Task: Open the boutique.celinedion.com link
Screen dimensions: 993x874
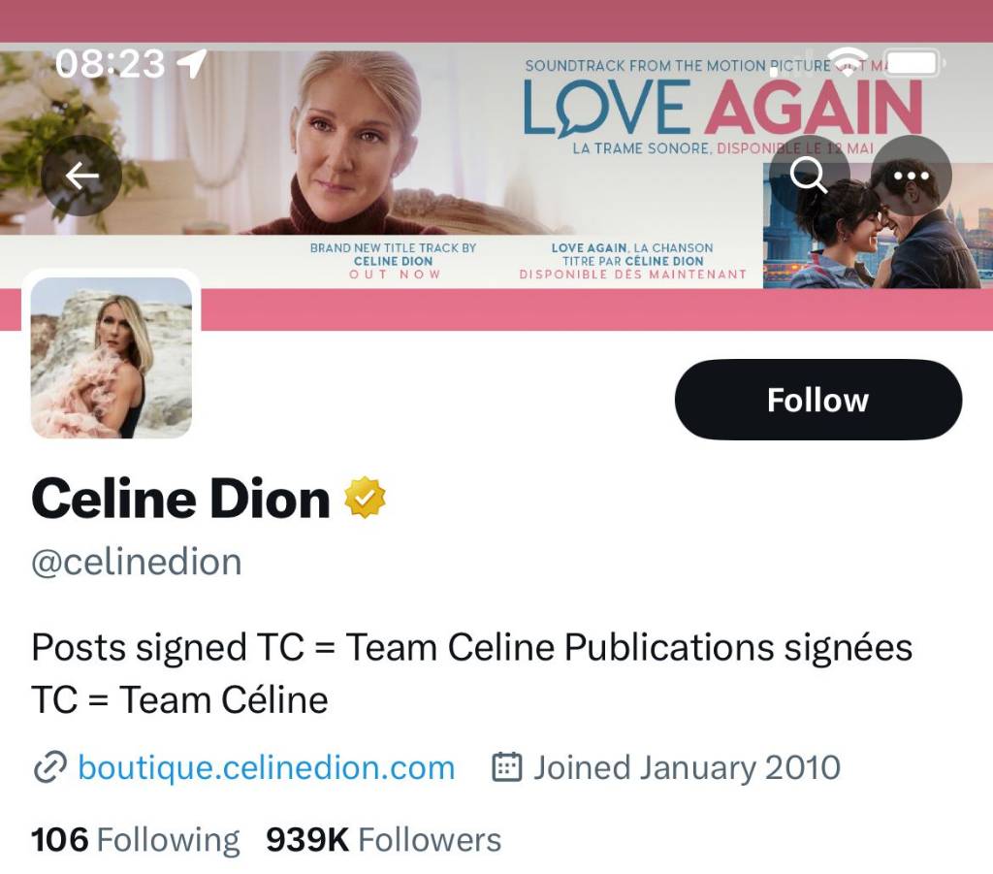Action: pos(266,768)
